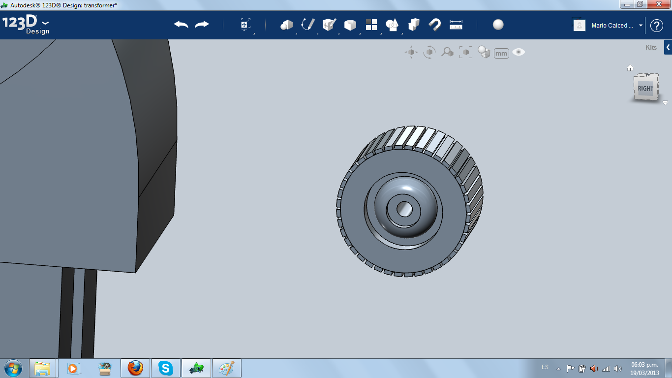Open the view cube dropdown arrow
672x378 pixels.
click(665, 103)
